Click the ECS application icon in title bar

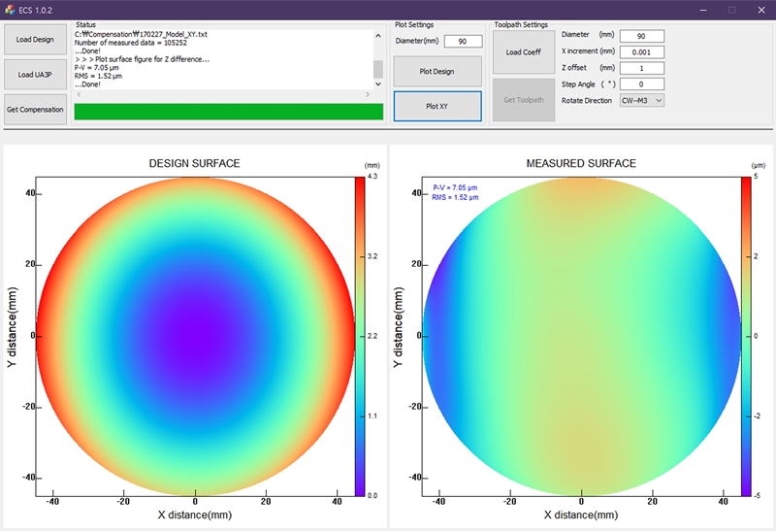(11, 9)
